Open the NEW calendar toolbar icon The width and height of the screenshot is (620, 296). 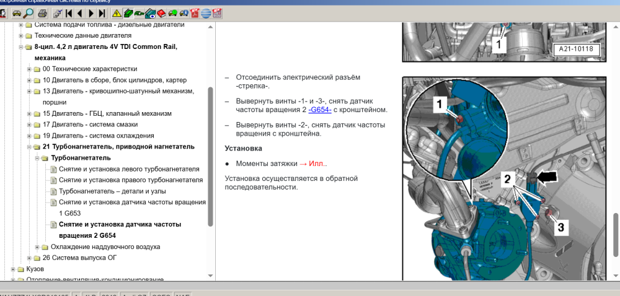217,14
